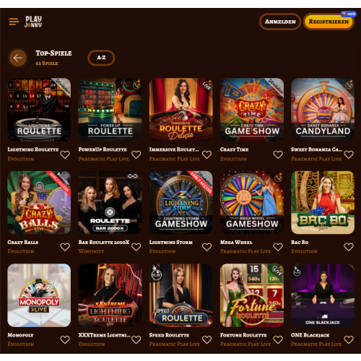Open Sweet Bonanza Candyland thumbnail
The height and width of the screenshot is (361, 361).
coord(323,110)
